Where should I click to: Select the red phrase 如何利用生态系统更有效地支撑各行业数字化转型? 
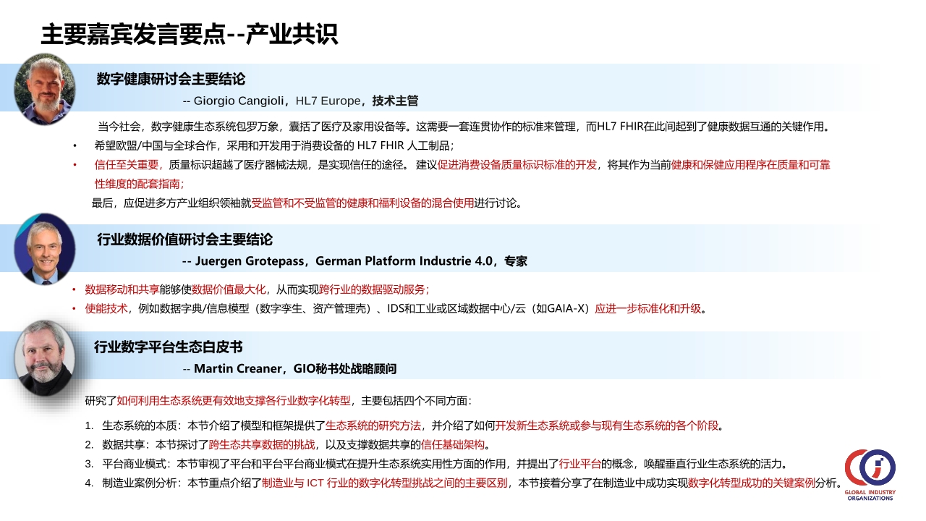(x=234, y=400)
